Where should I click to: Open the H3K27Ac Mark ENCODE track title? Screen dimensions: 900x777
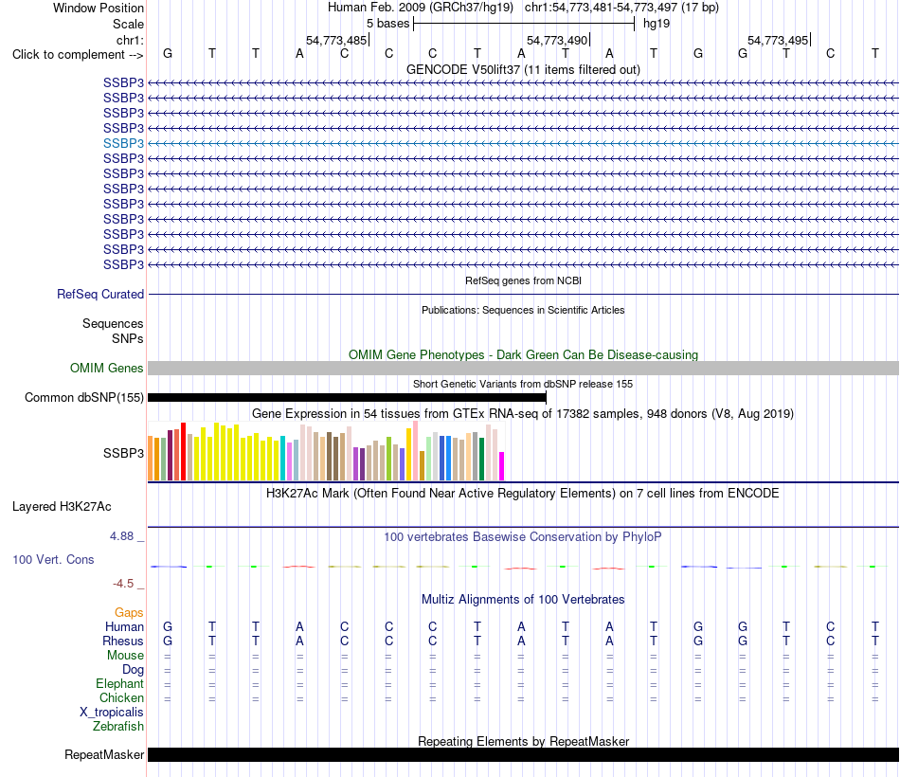point(523,494)
